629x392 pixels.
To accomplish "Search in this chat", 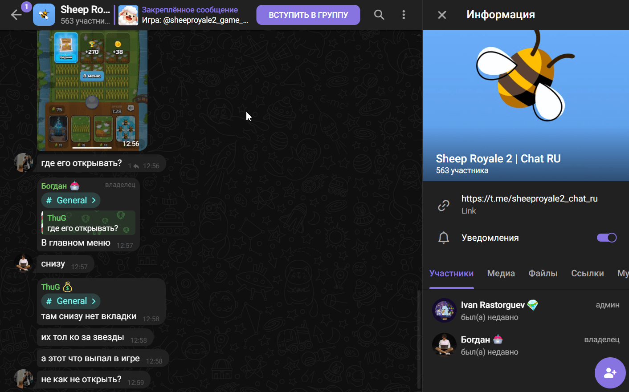I will 379,15.
